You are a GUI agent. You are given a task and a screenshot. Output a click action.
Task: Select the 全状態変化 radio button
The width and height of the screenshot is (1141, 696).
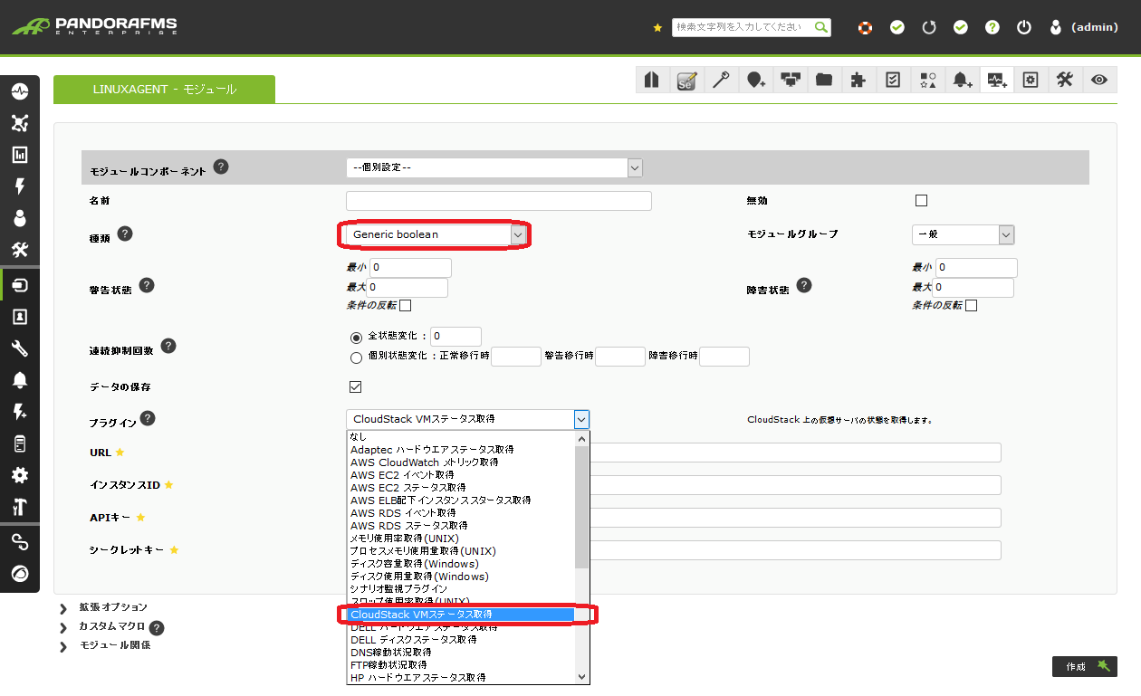coord(356,337)
